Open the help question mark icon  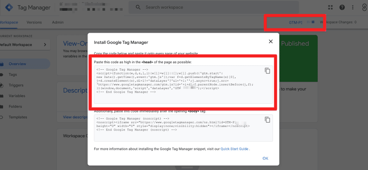pos(342,7)
